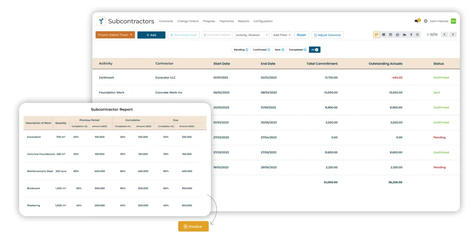Click the orange Invoice button

pos(193,226)
